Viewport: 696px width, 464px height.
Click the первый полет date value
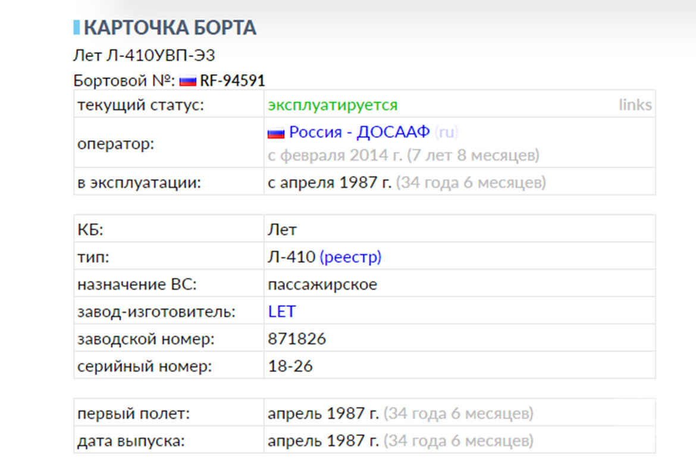pos(323,413)
